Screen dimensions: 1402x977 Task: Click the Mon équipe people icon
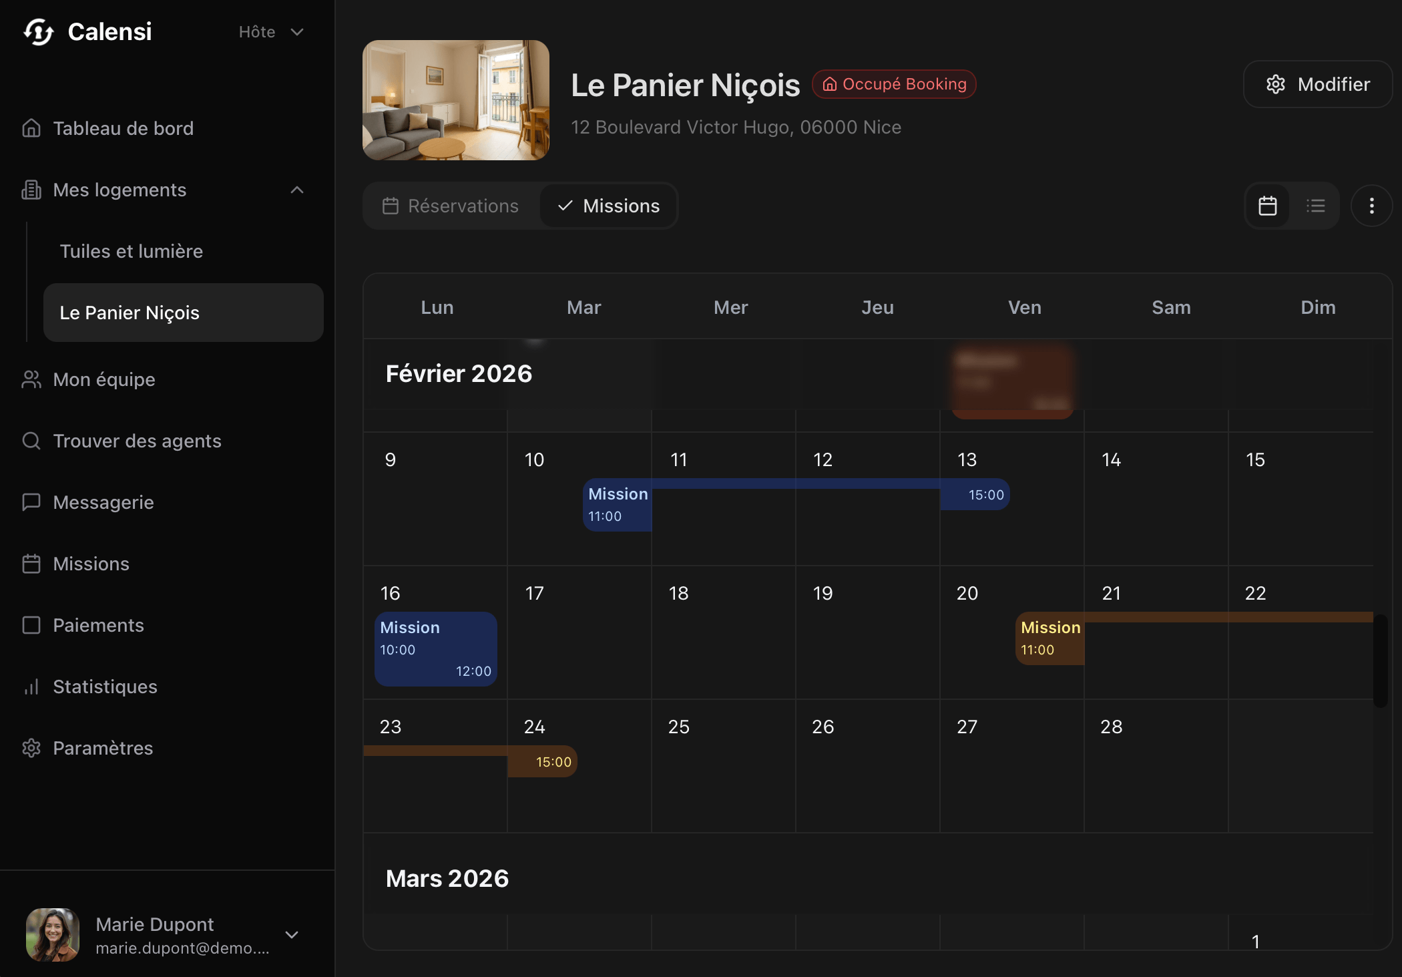pos(31,379)
